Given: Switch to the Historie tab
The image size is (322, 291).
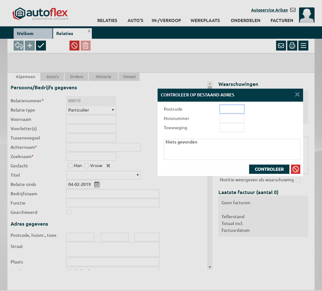Looking at the screenshot, I should pos(103,77).
